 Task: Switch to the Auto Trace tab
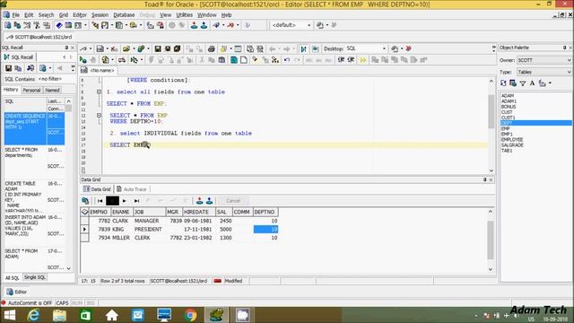tap(132, 189)
